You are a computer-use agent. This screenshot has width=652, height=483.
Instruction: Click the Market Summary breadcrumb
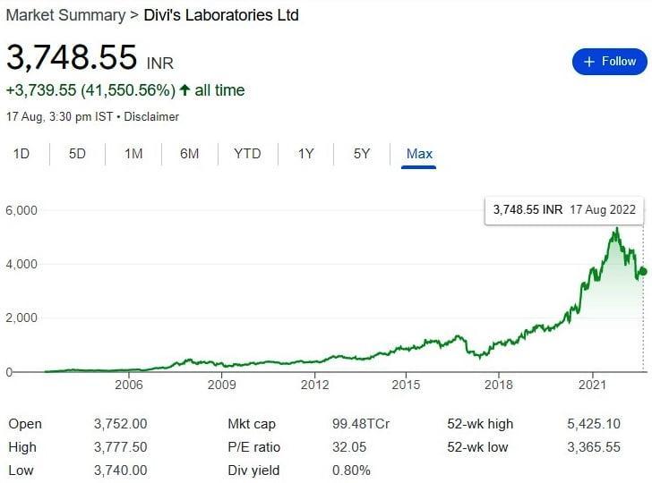point(66,15)
